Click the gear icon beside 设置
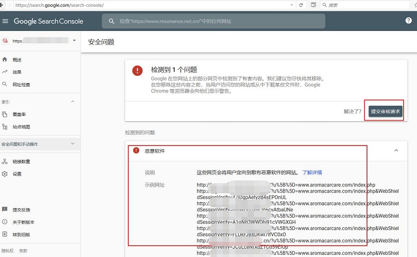Screen dimensions: 417x257 [5, 174]
